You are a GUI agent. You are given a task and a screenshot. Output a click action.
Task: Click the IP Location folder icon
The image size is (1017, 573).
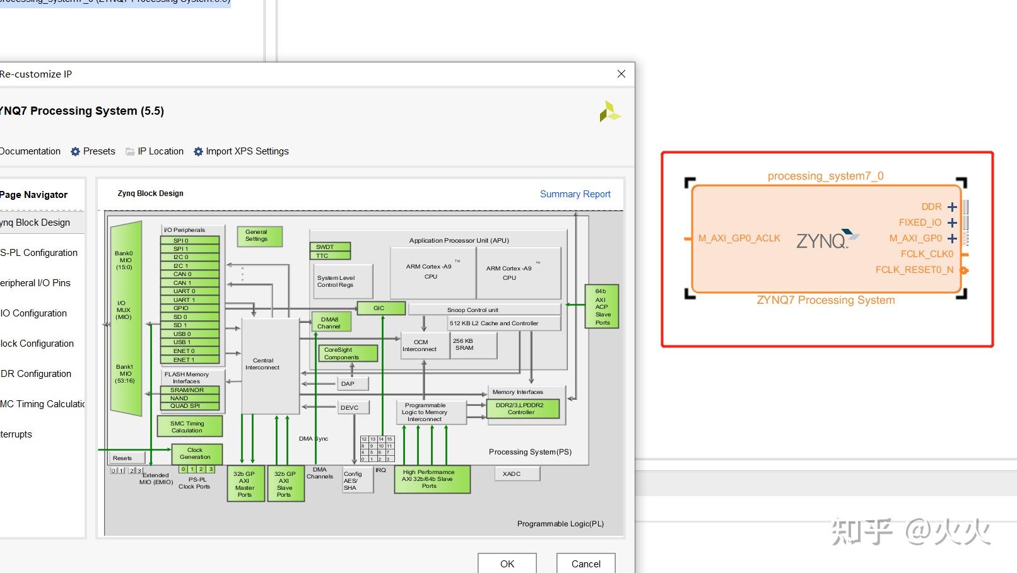pos(129,151)
